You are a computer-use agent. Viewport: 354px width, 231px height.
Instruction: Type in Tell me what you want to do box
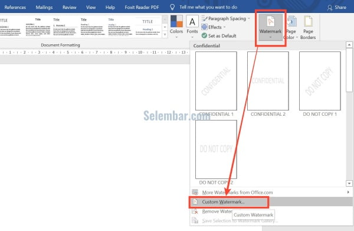(x=208, y=7)
